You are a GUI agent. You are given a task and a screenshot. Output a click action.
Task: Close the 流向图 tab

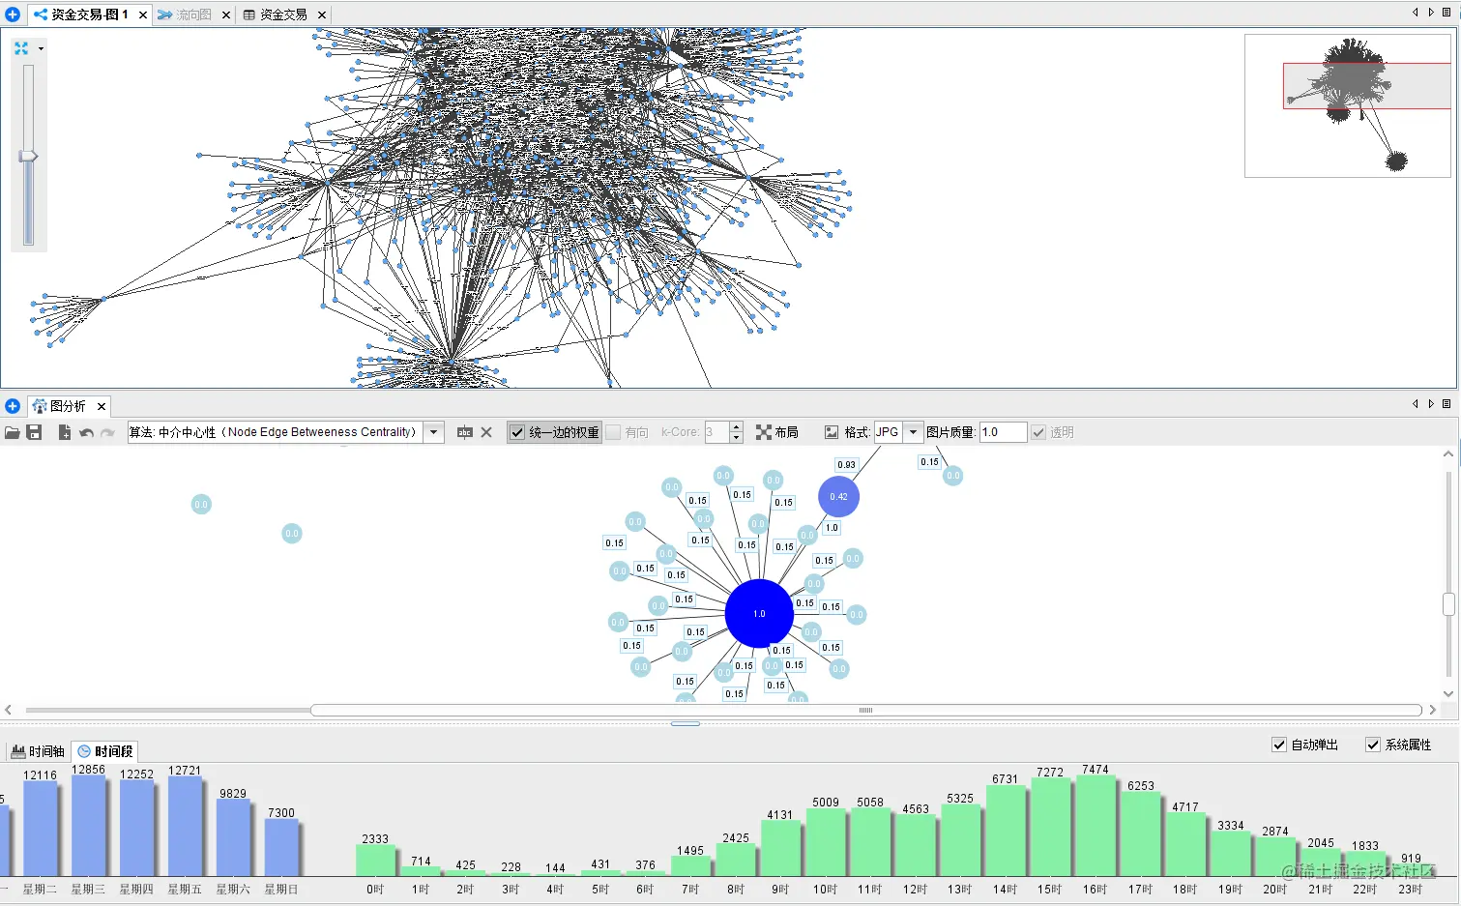click(x=226, y=15)
